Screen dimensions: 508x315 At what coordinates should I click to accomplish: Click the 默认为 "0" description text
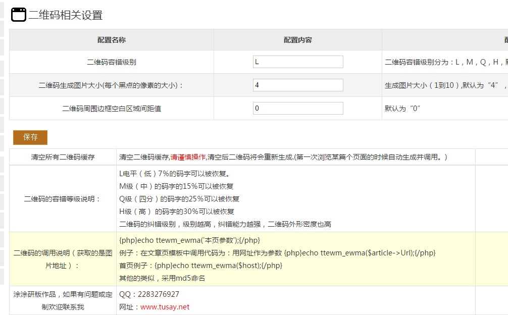click(x=402, y=109)
